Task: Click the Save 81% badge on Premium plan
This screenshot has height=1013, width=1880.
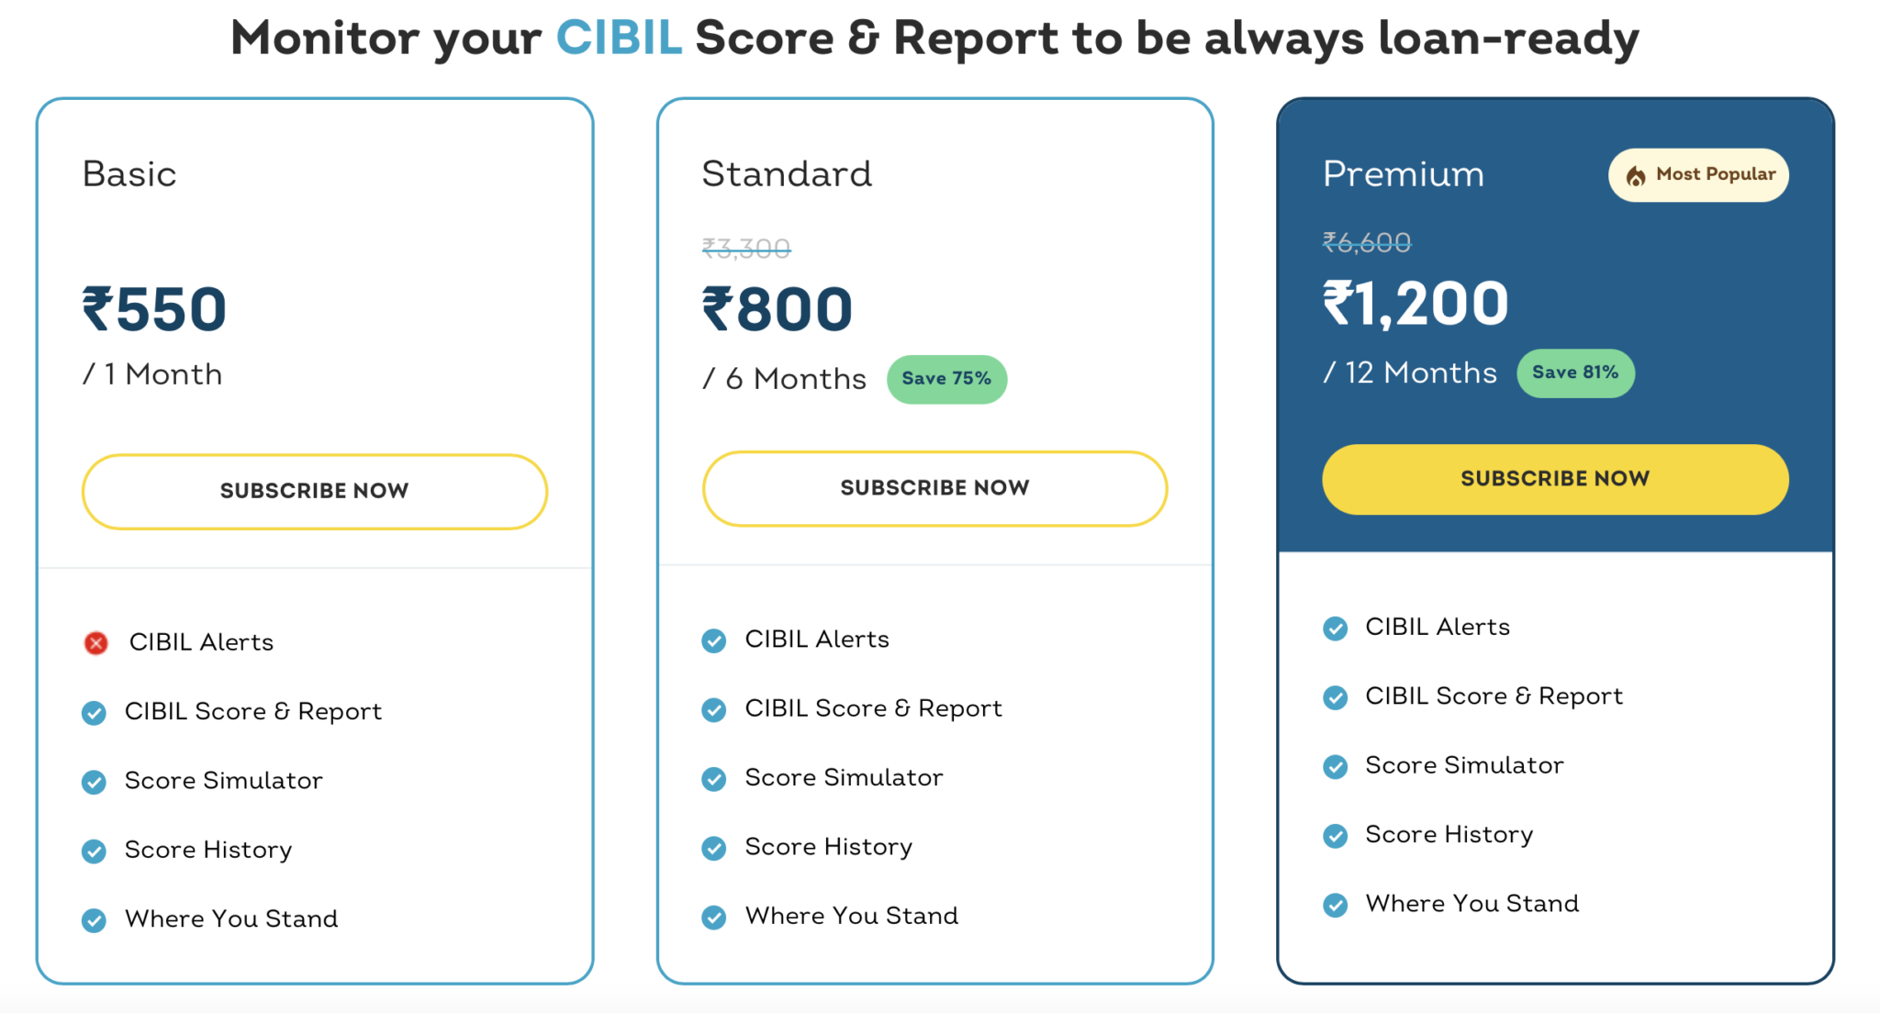Action: pos(1576,373)
